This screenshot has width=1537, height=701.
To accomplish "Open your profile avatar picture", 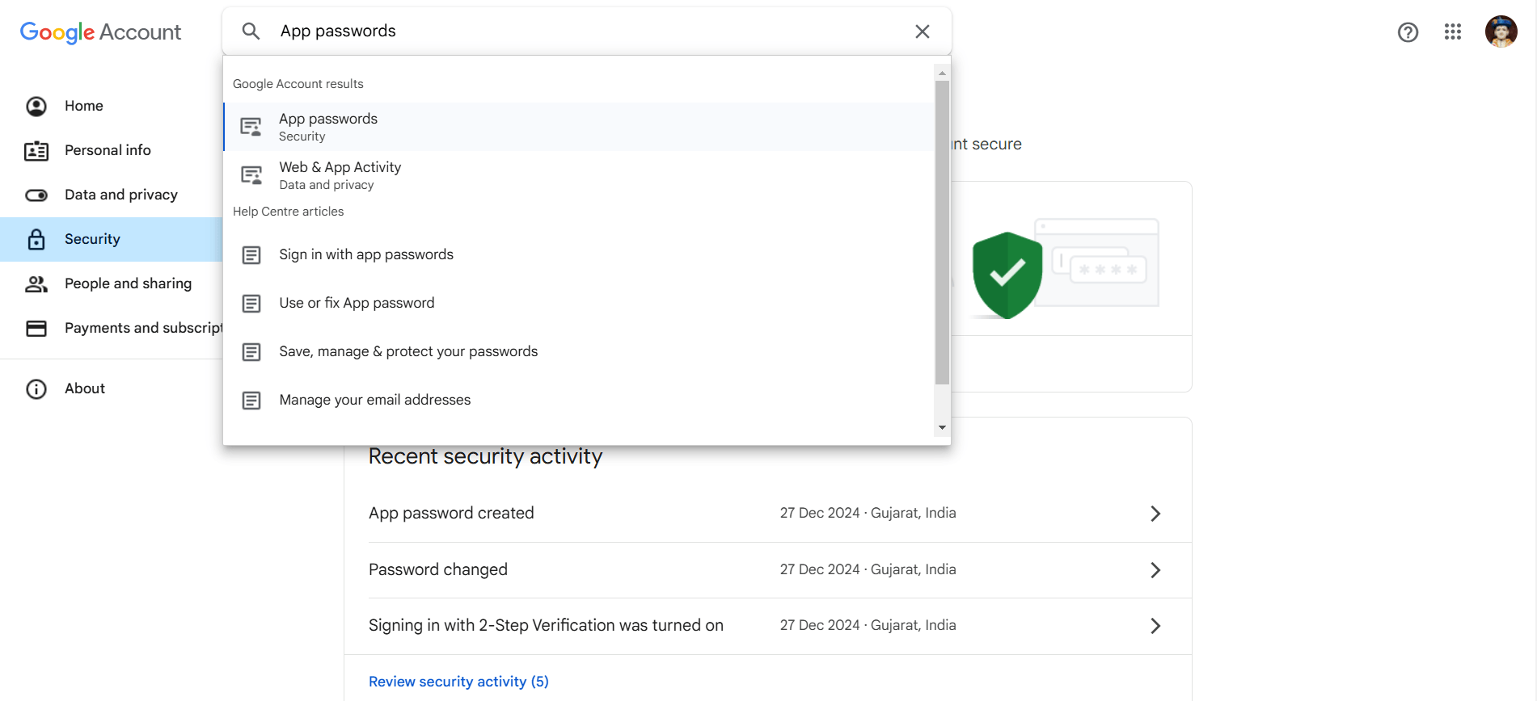I will point(1501,31).
